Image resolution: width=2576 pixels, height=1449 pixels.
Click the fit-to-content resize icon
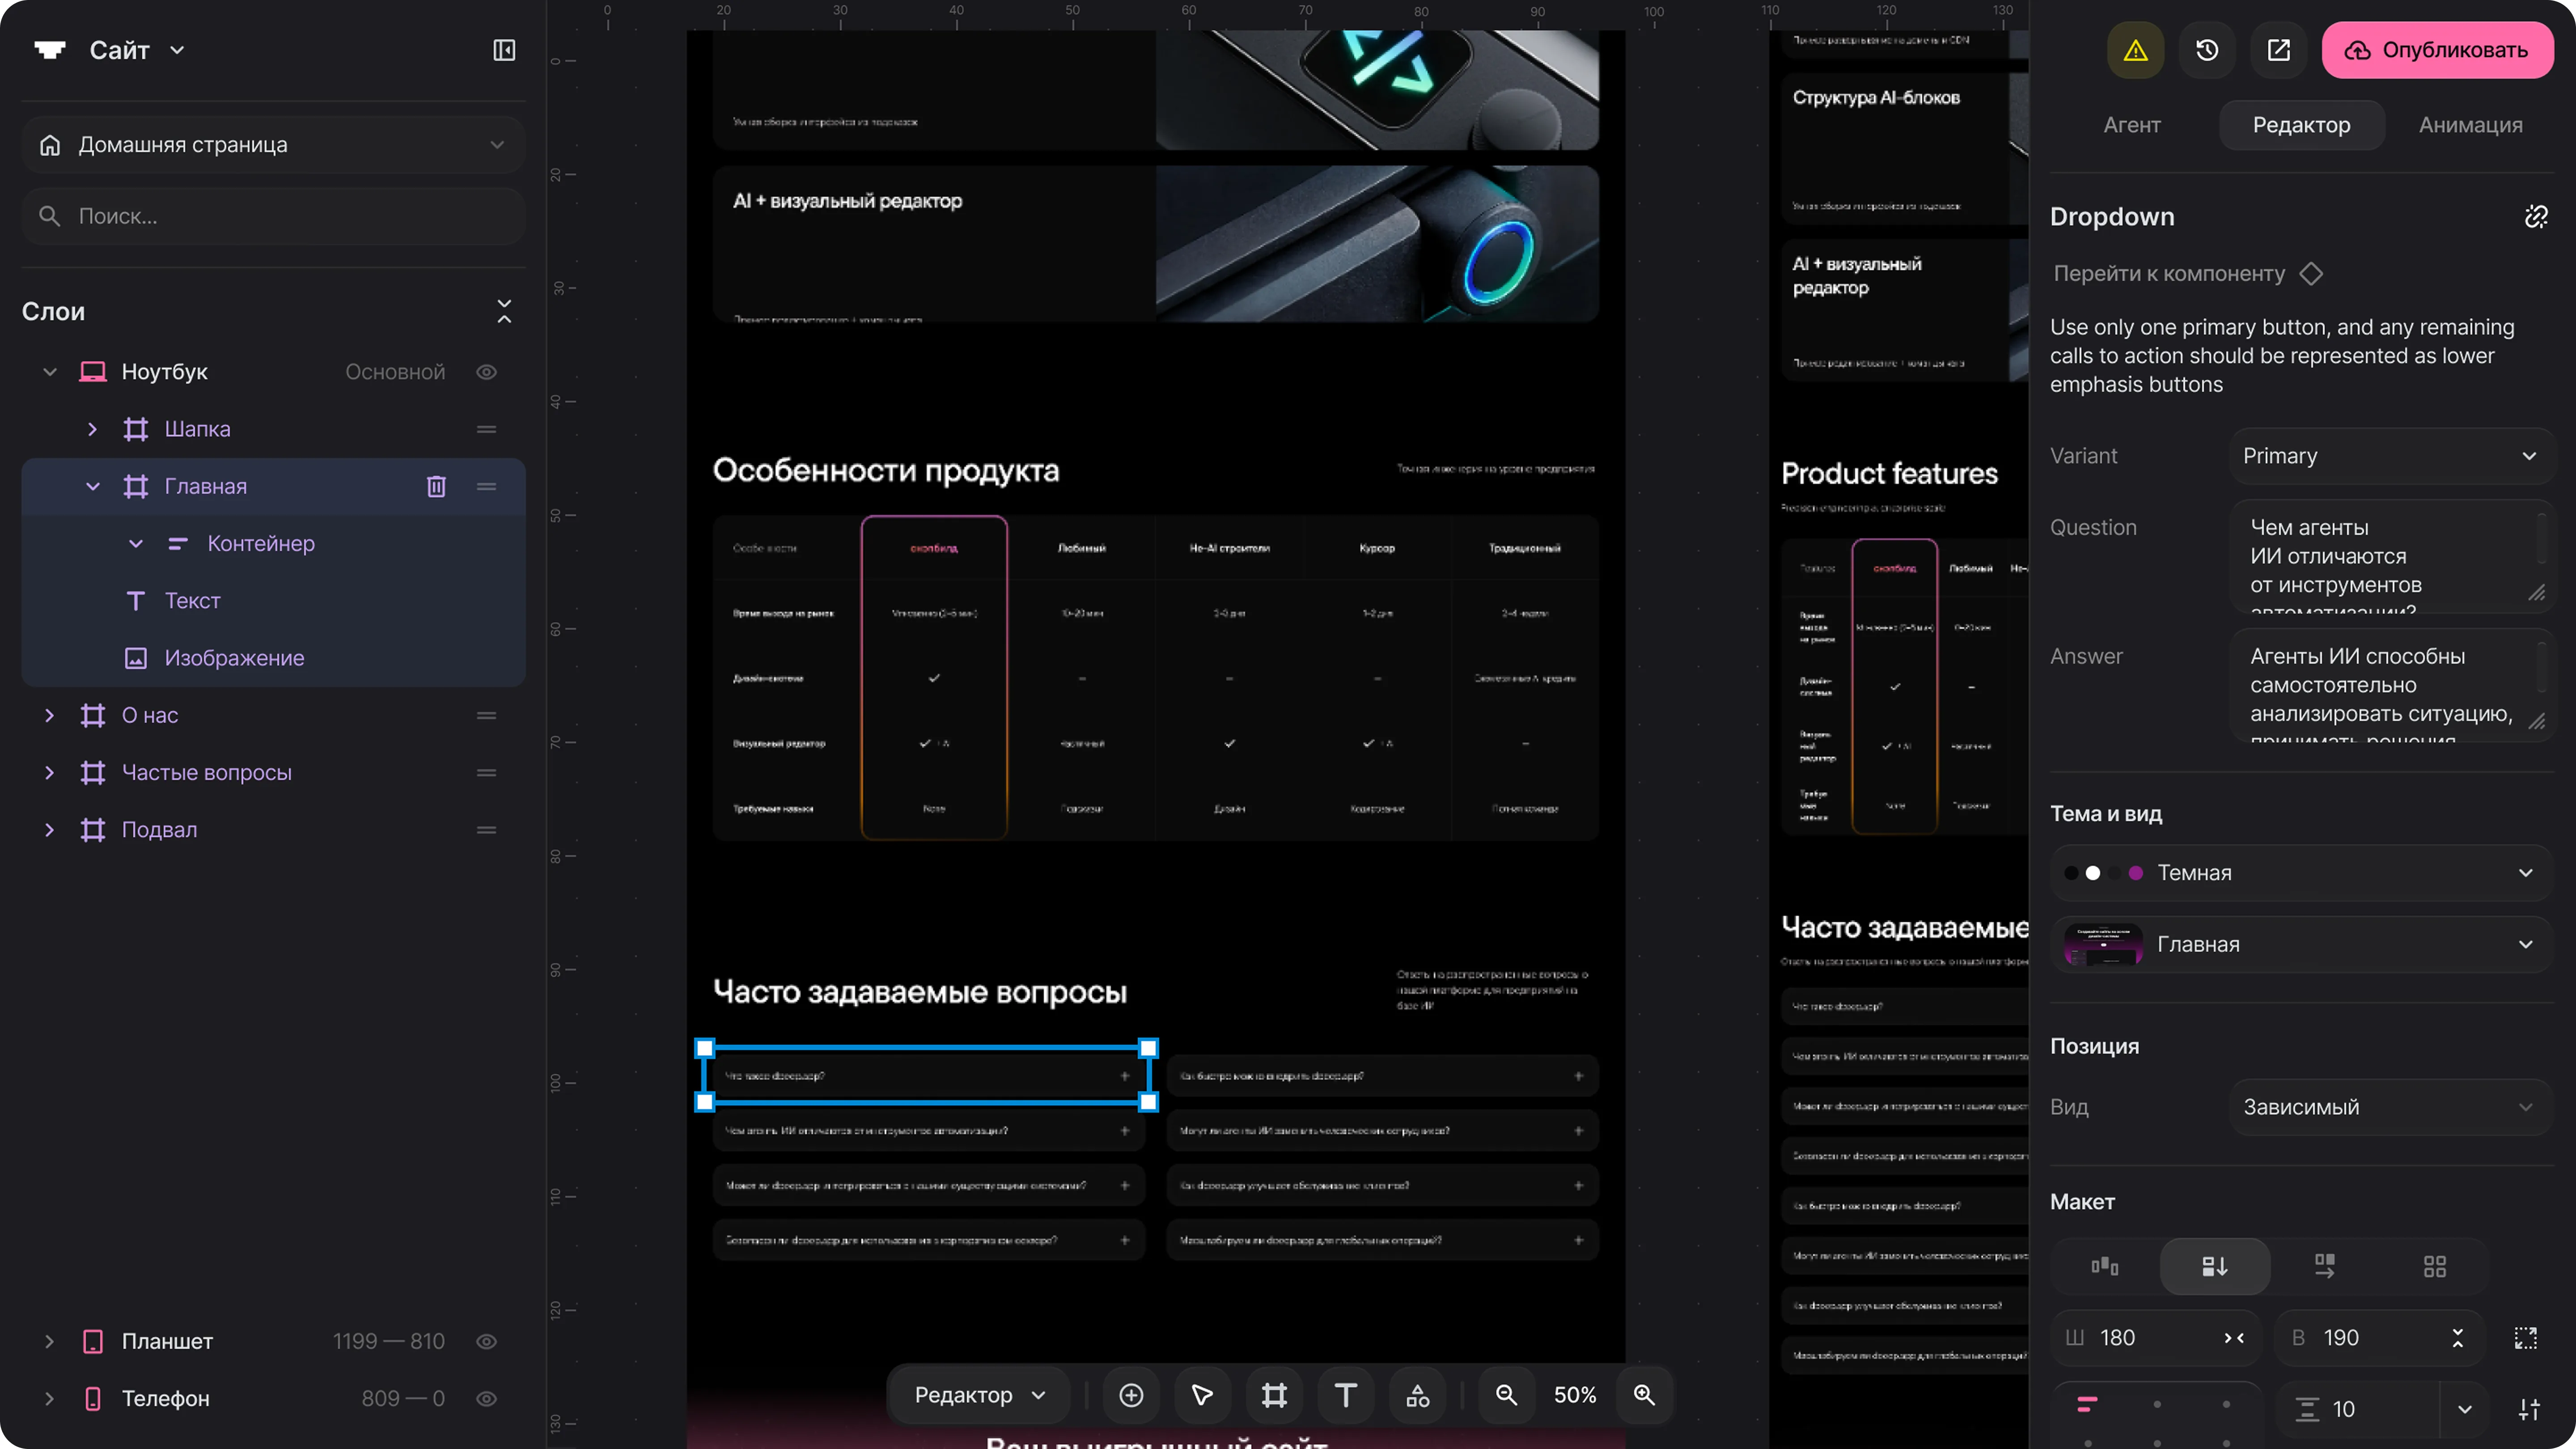click(2526, 1338)
